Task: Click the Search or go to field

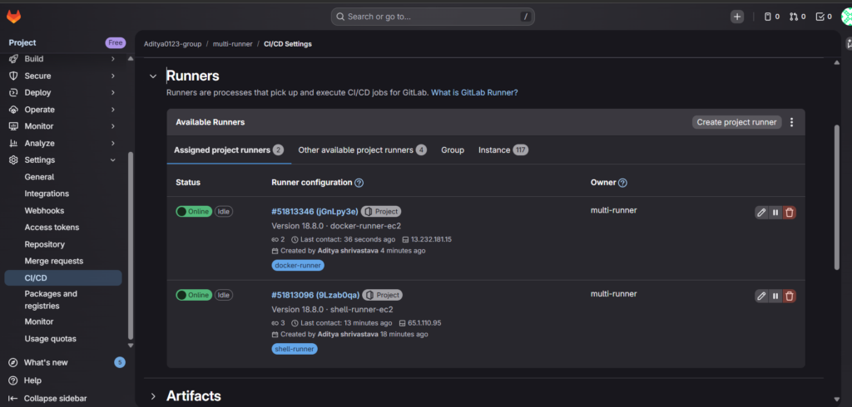Action: coord(433,17)
